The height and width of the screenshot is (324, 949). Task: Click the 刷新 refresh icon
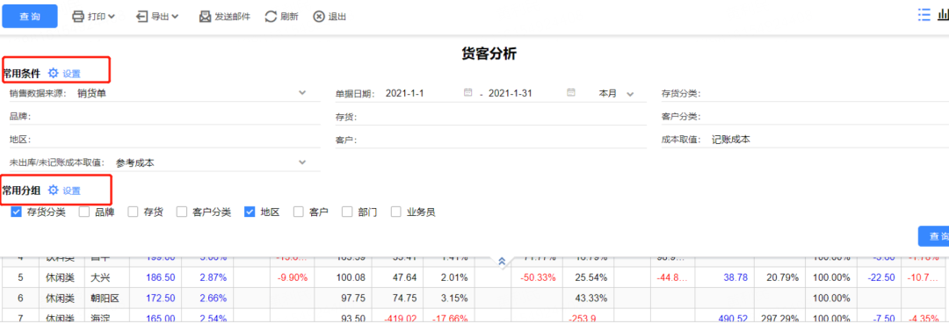coord(272,17)
